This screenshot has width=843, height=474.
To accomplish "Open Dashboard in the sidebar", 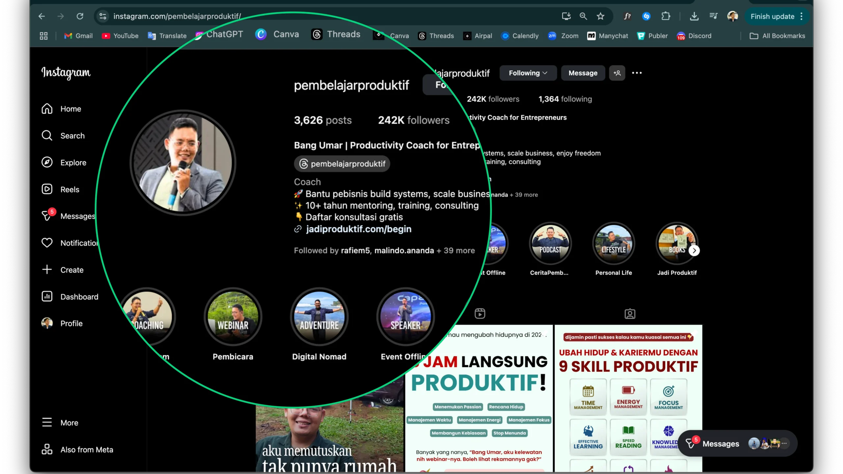I will pyautogui.click(x=70, y=297).
